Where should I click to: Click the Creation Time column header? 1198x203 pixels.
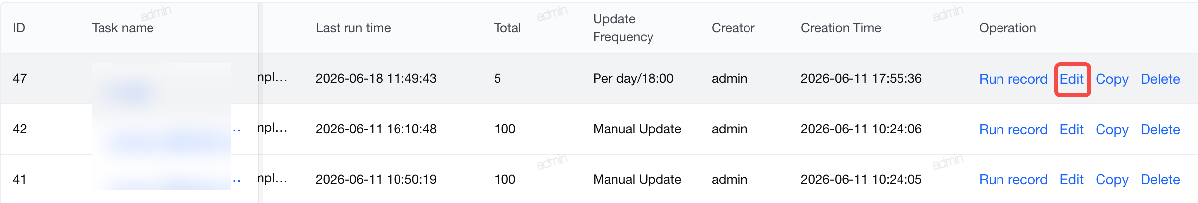(841, 28)
